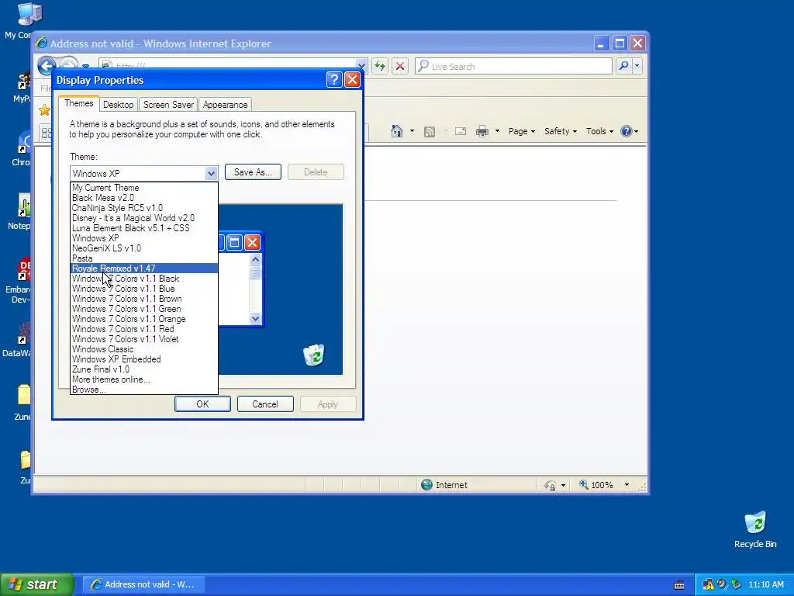Click the Safely Remove Hardware tray icon

coord(736,584)
